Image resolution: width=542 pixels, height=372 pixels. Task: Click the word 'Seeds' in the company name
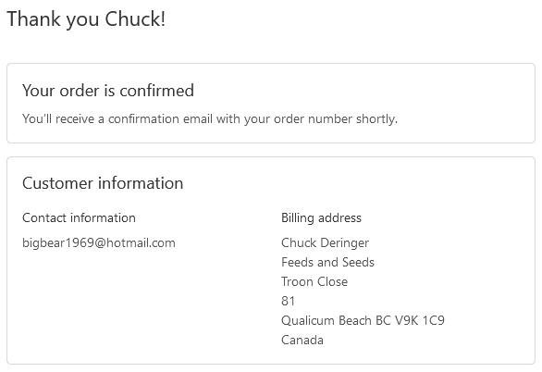tap(358, 262)
